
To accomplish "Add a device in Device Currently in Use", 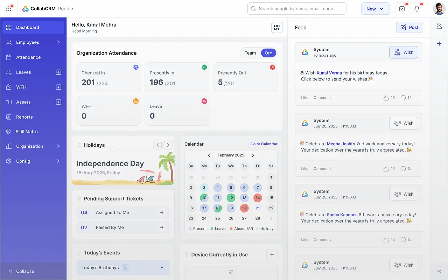I will (272, 254).
